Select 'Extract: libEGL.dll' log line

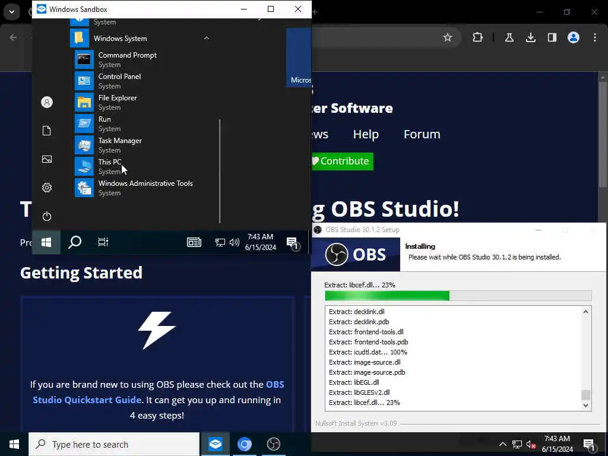pos(354,382)
